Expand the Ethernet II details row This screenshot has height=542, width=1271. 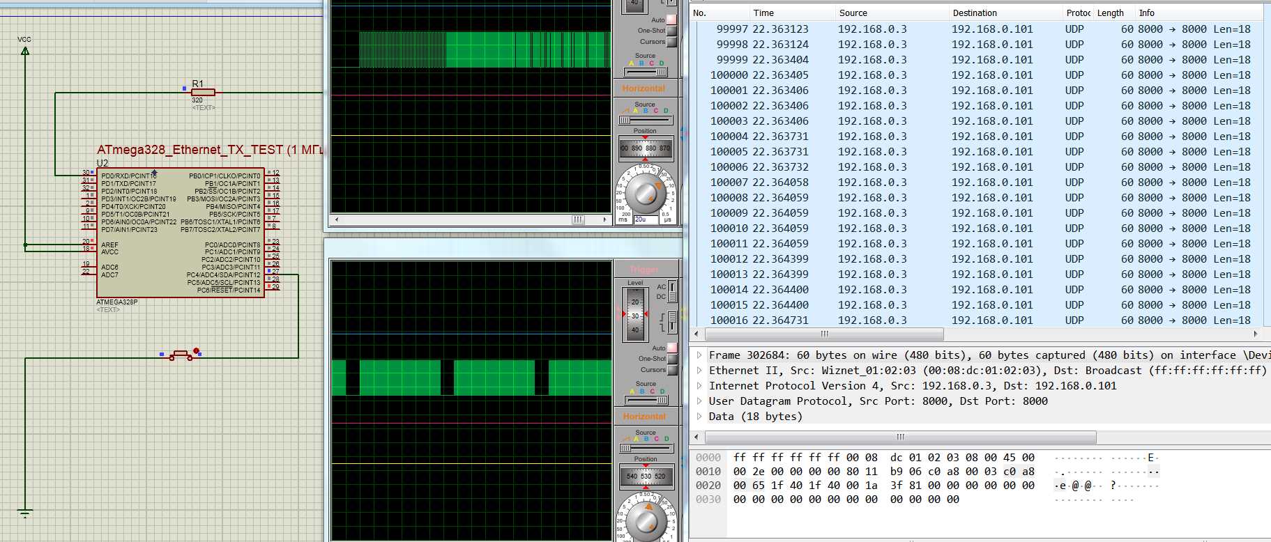(699, 371)
